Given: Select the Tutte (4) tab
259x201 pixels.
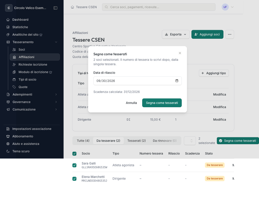Looking at the screenshot, I should 83,141.
